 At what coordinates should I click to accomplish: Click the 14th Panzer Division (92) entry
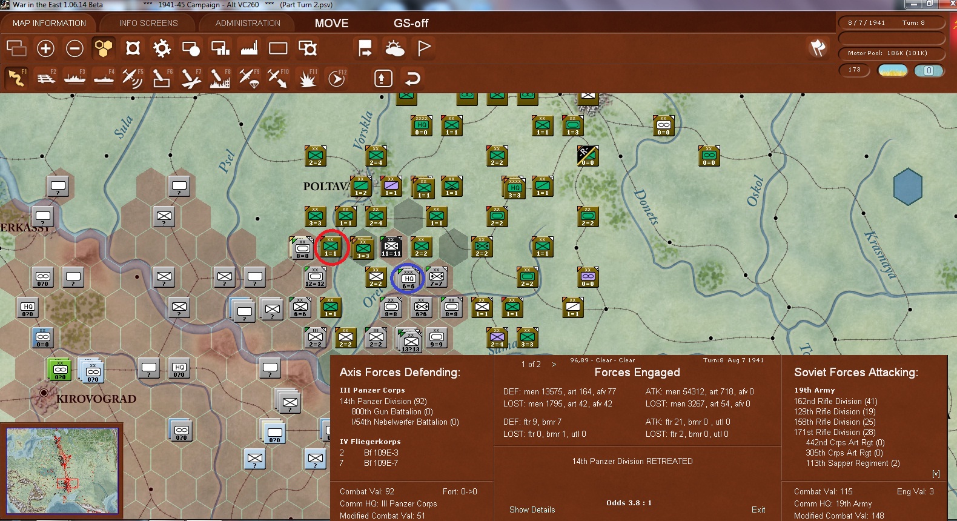point(383,401)
